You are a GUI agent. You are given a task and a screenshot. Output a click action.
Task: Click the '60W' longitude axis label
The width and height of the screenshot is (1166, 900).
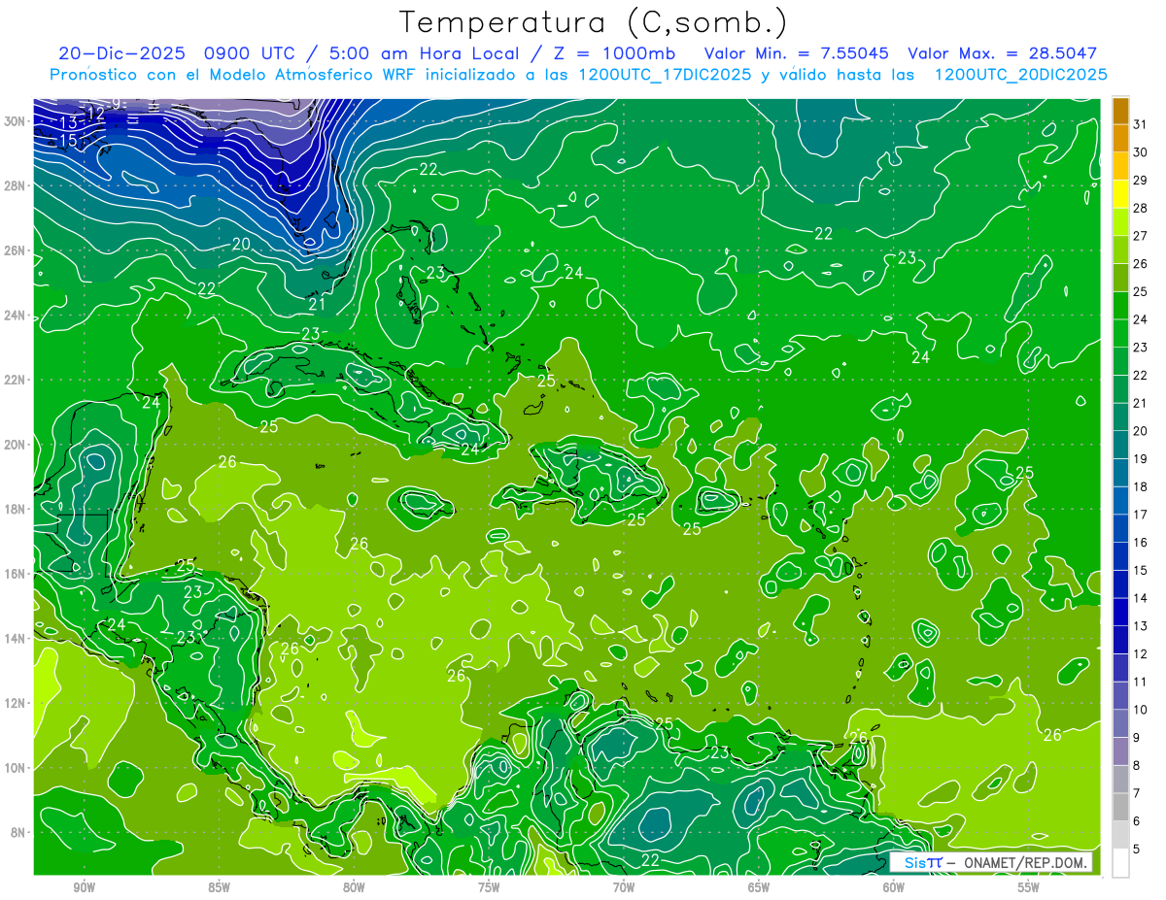893,886
